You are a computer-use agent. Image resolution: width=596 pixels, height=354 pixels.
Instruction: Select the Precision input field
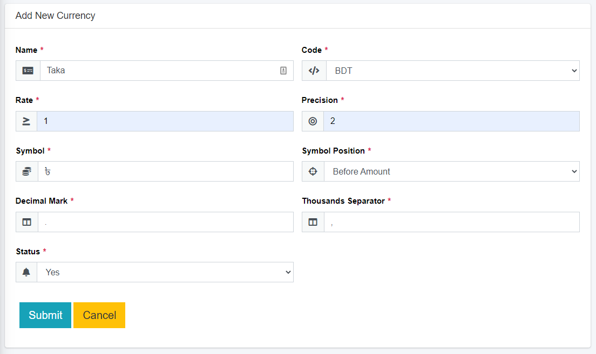point(451,121)
